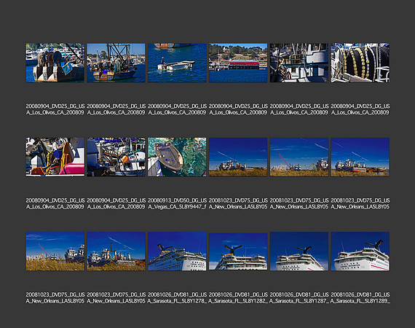Select the rusty trawler stern with net reels thumbnail

point(55,63)
